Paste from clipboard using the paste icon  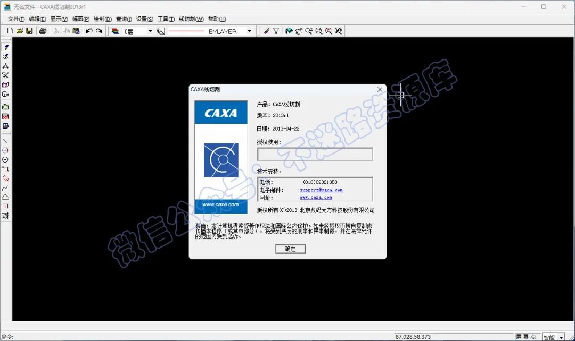76,31
